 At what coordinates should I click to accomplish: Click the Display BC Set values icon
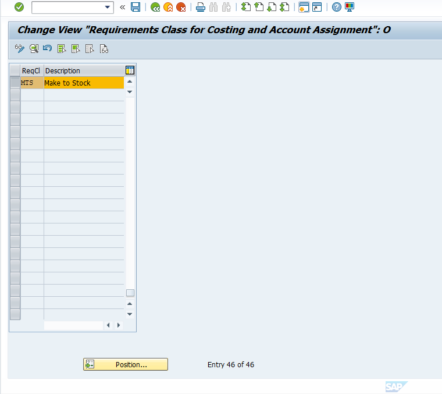click(x=104, y=49)
